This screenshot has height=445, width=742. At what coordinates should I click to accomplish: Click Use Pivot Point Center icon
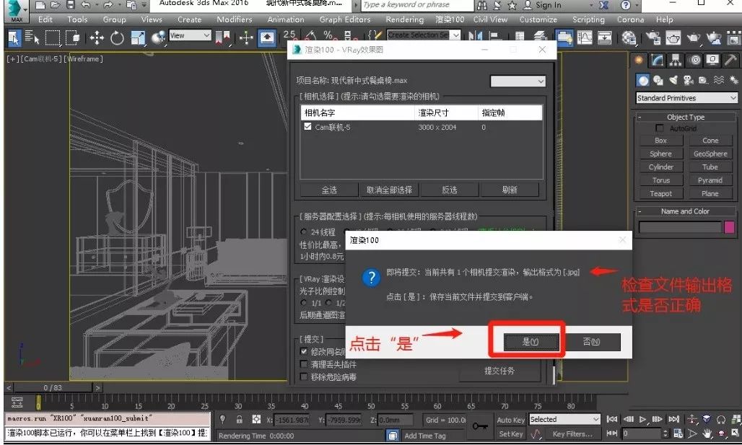coord(222,38)
